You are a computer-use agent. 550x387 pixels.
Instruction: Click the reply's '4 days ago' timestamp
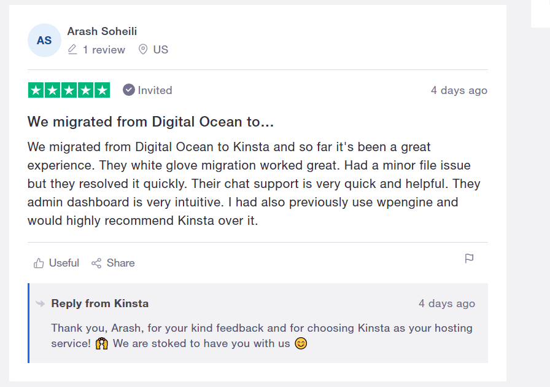pyautogui.click(x=447, y=303)
